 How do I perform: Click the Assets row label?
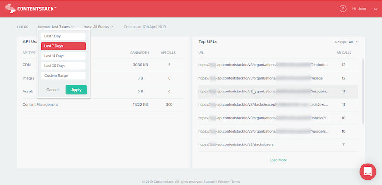(28, 91)
